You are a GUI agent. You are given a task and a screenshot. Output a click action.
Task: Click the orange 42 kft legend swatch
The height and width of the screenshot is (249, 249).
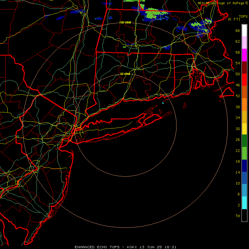[244, 105]
